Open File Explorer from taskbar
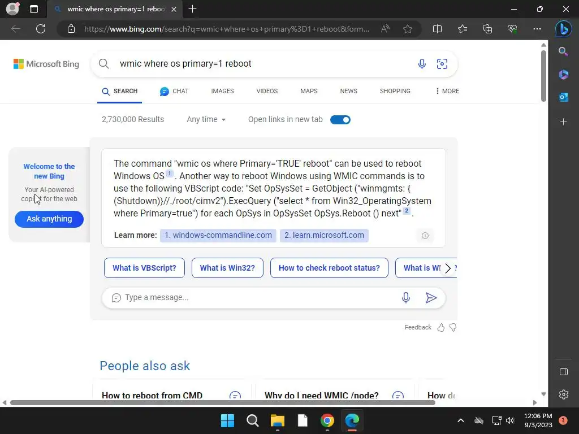Screen dimensions: 579x434 coord(277,420)
